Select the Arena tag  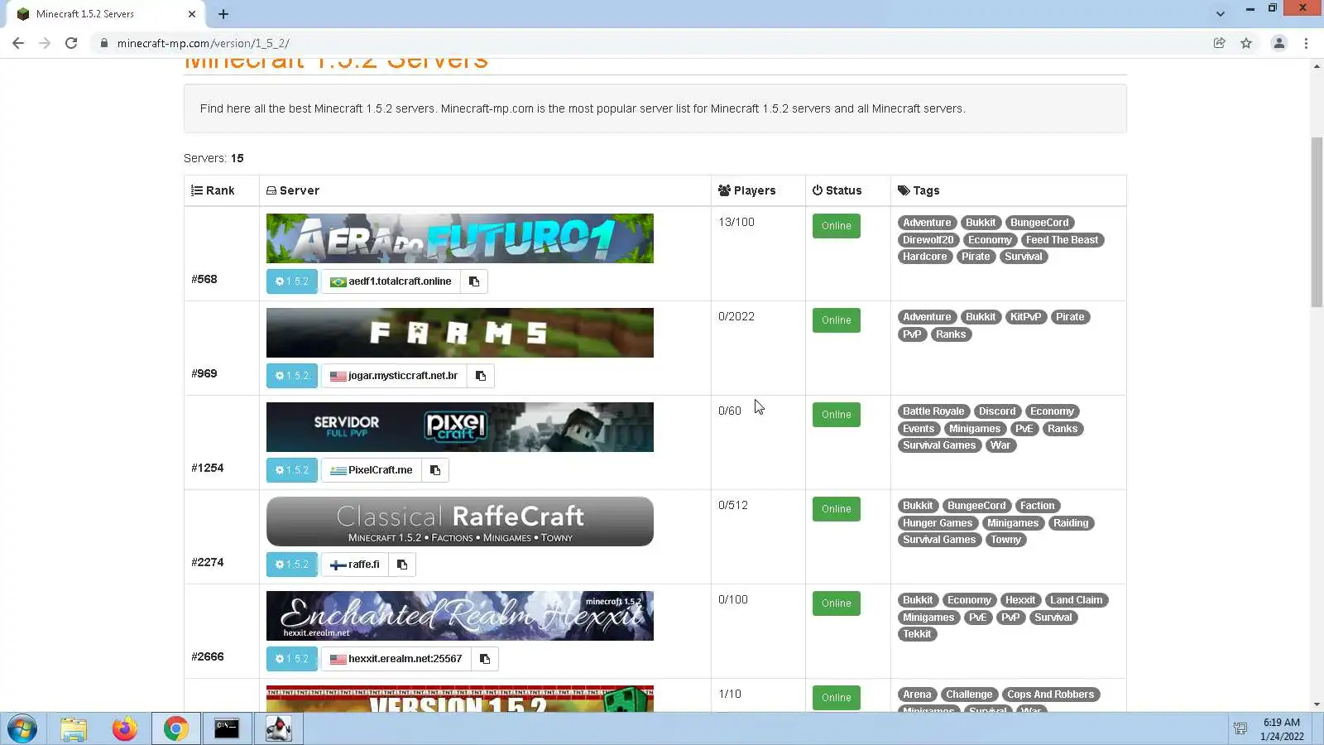tap(917, 695)
